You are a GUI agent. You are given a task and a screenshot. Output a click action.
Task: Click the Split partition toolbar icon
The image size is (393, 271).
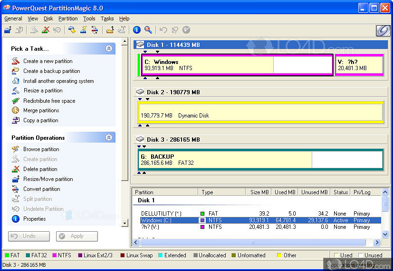pos(122,30)
